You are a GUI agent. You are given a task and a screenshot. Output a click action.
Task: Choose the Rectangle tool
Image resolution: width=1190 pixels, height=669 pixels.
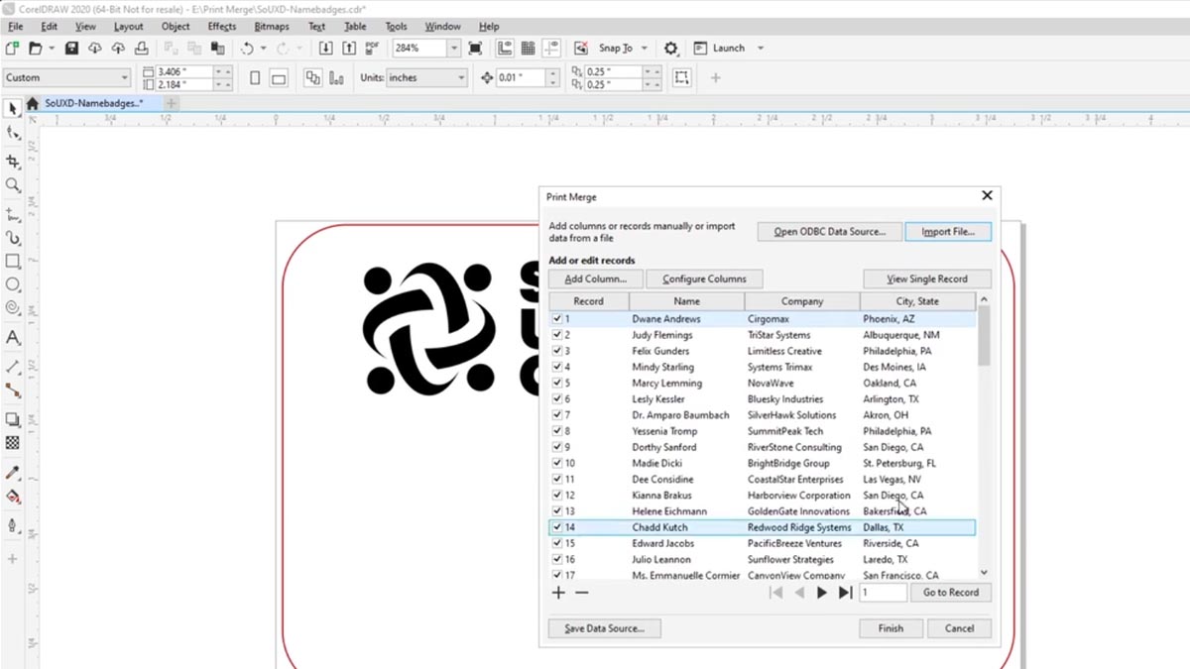click(x=13, y=261)
